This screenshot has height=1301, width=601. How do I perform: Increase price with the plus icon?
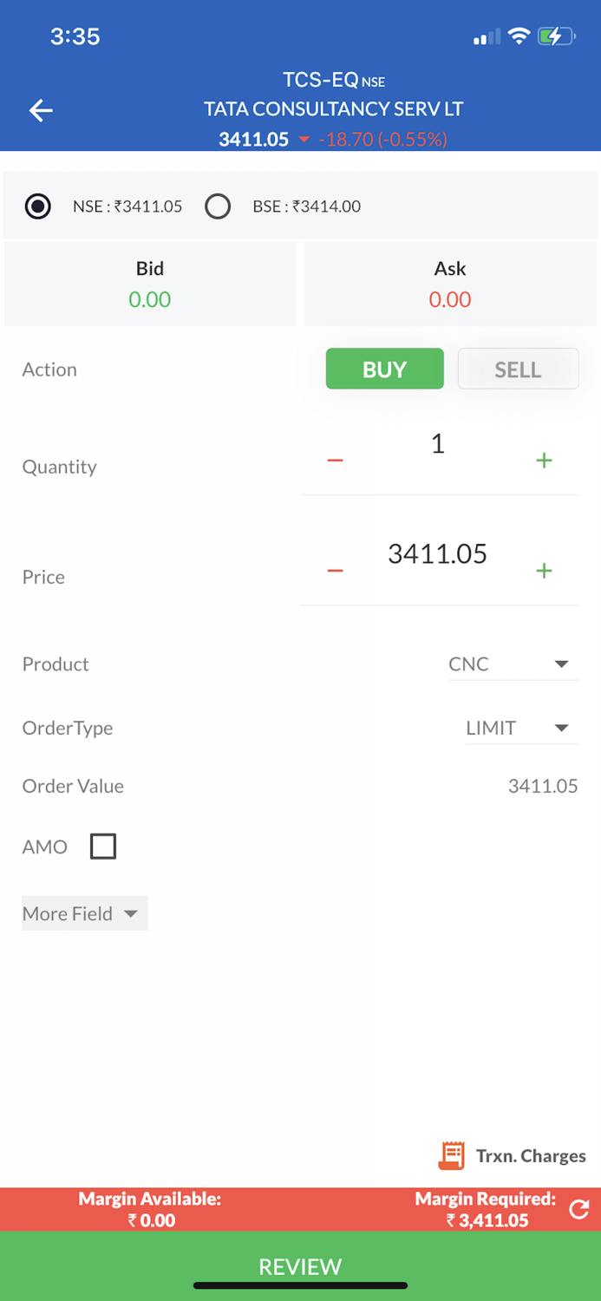point(544,570)
